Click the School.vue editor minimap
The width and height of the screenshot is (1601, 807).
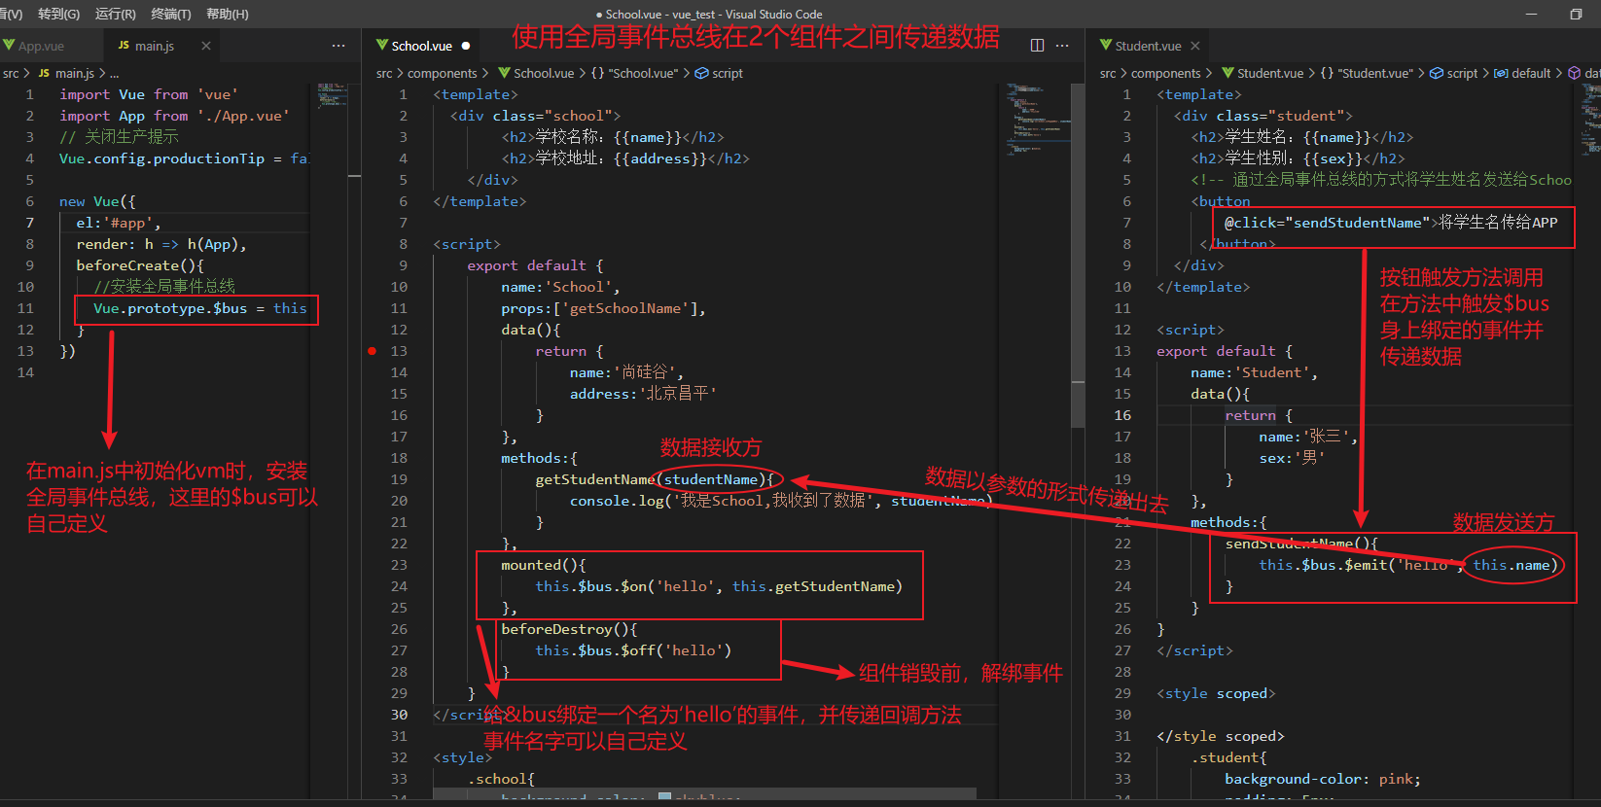point(1036,122)
